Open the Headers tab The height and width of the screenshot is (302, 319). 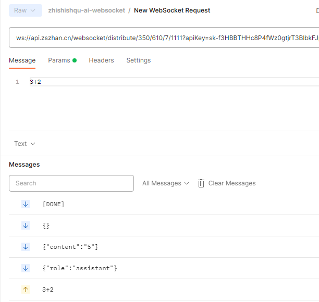(101, 60)
